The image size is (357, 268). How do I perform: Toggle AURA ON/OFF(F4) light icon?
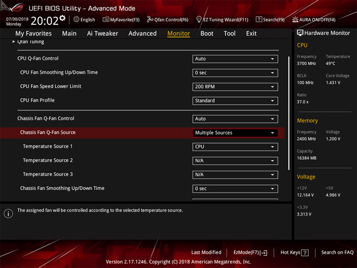(295, 19)
